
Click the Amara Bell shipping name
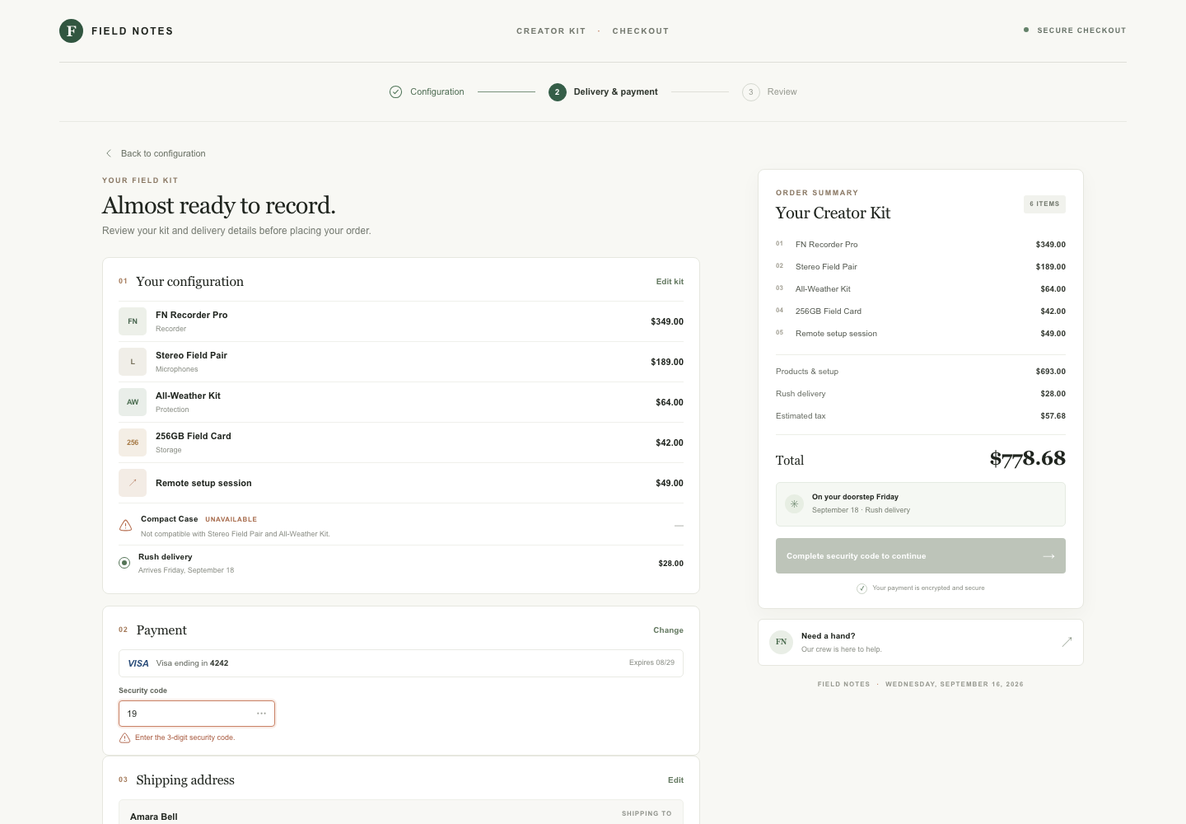tap(154, 817)
